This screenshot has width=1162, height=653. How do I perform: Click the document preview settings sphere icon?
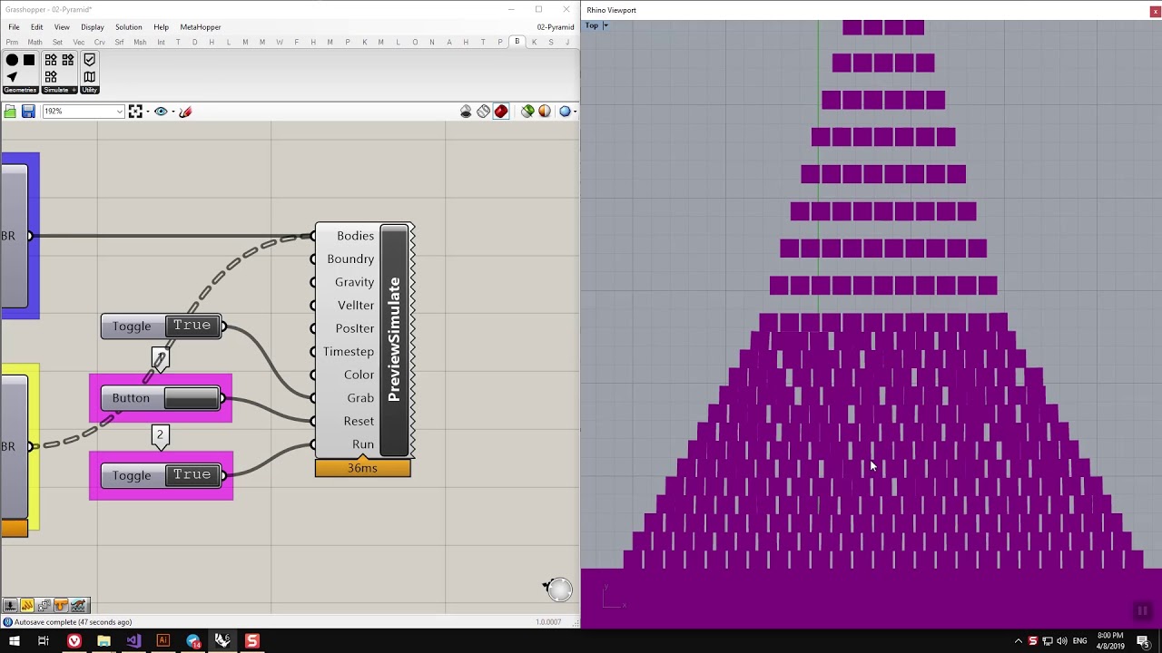coord(545,112)
